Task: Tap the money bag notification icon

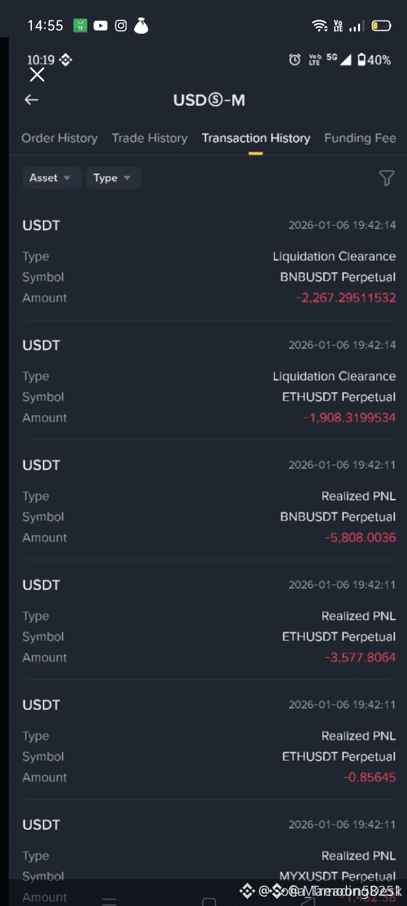Action: (141, 26)
